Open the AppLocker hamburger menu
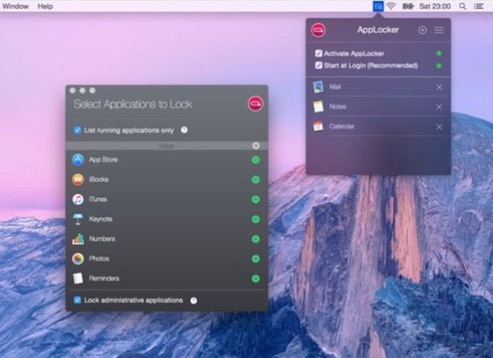This screenshot has height=358, width=493. click(439, 30)
